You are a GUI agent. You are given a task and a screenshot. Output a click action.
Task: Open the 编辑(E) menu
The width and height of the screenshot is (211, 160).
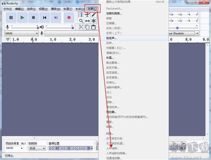click(x=19, y=9)
